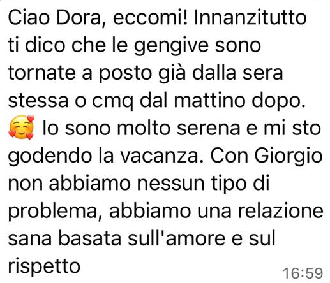Click the word "stessa"

(x=38, y=101)
